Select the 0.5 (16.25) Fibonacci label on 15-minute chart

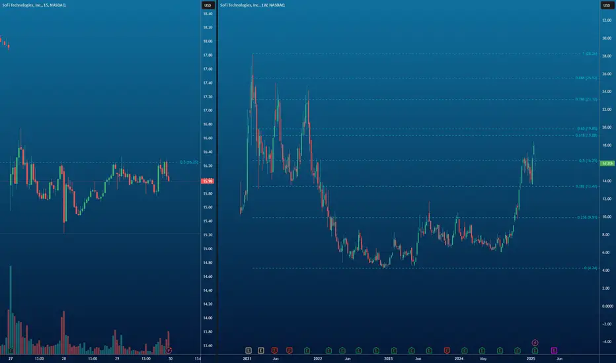click(189, 162)
